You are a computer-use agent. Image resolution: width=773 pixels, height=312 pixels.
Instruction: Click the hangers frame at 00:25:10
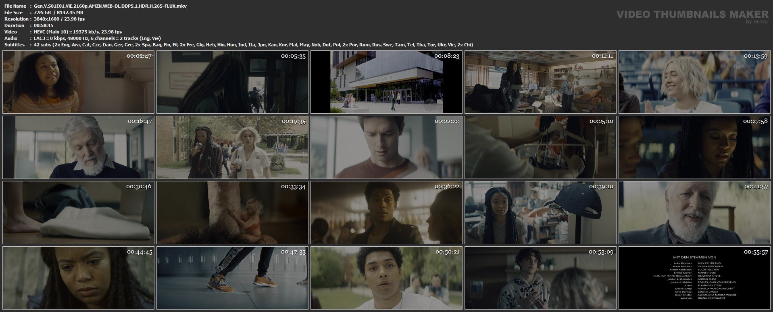tap(540, 147)
